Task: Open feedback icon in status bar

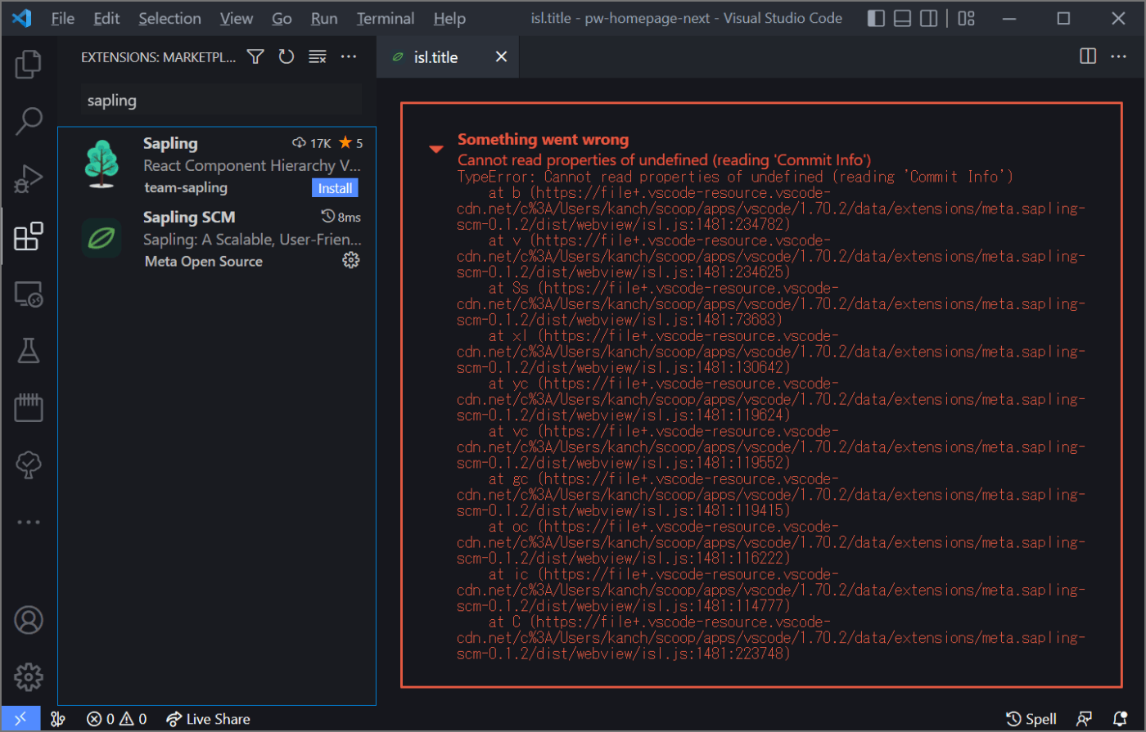Action: click(x=1085, y=719)
